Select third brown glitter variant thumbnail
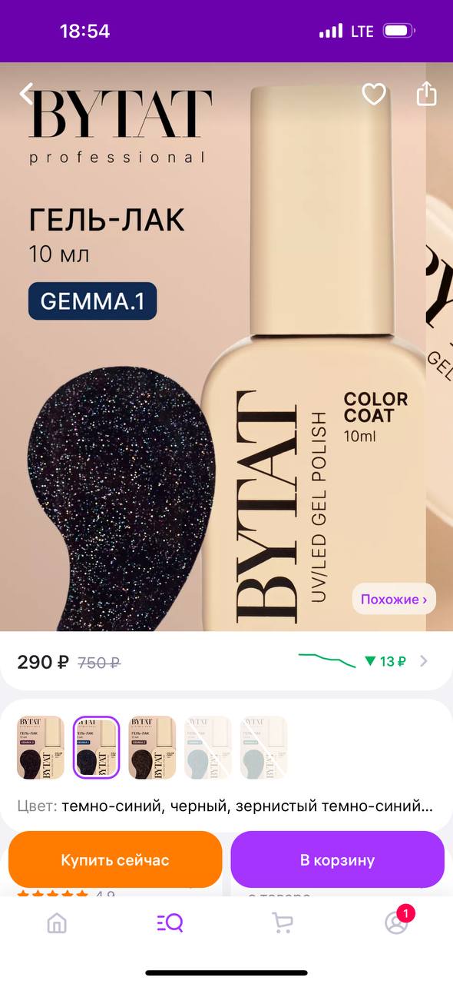 pyautogui.click(x=153, y=748)
